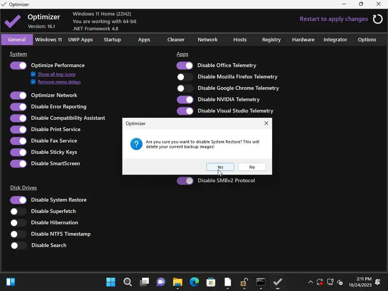The width and height of the screenshot is (388, 291).
Task: Close the System Restore confirmation dialog
Action: point(266,123)
